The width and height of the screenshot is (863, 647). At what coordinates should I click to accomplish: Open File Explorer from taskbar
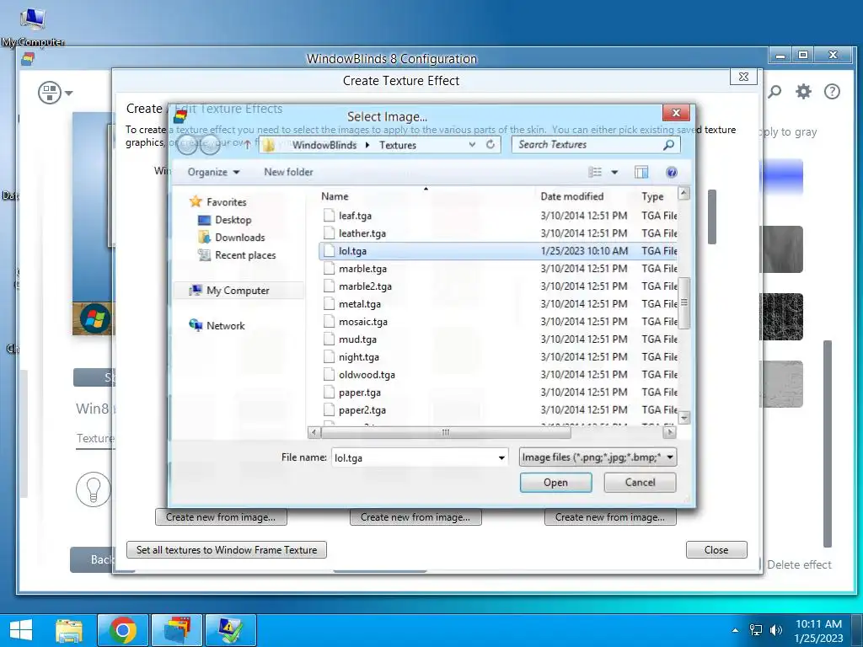click(69, 630)
